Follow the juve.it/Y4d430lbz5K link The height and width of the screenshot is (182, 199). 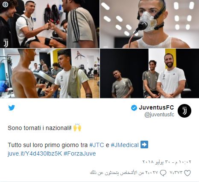35,153
